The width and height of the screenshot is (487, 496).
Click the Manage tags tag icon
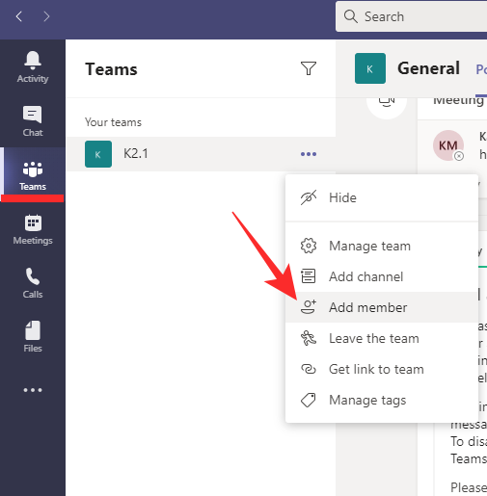click(x=309, y=400)
